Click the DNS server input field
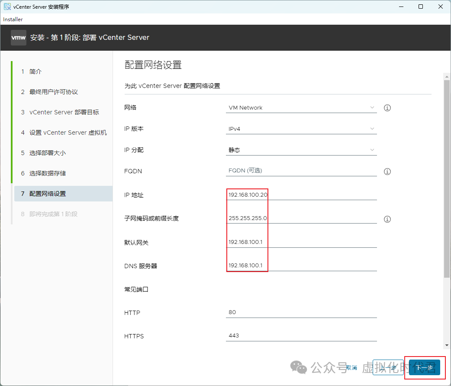451x386 pixels. coord(301,266)
